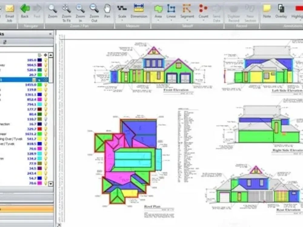Toggle visibility of the 16.7 item
303x227 pixels.
coord(45,124)
